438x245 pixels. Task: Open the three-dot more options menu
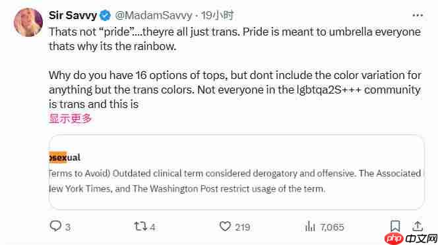point(418,15)
